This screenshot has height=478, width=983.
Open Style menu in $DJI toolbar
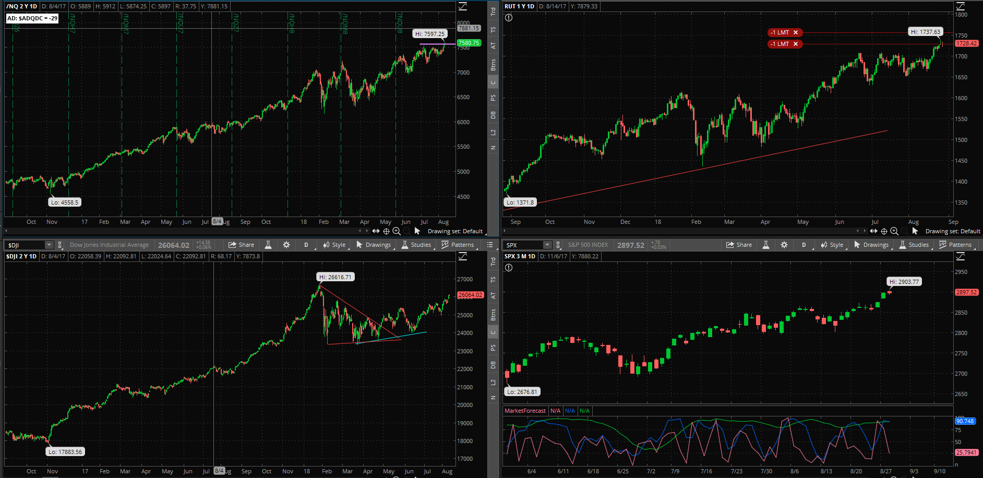click(x=334, y=245)
